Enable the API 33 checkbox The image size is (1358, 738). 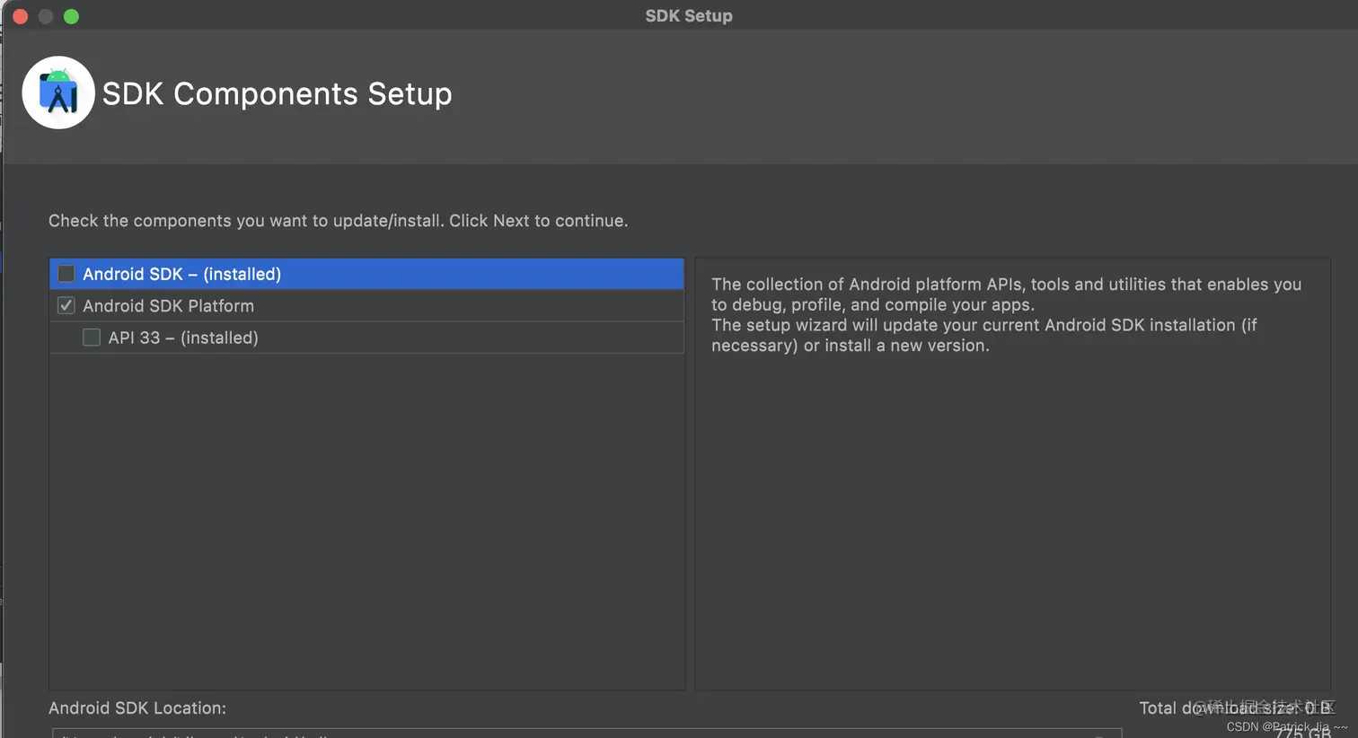92,338
